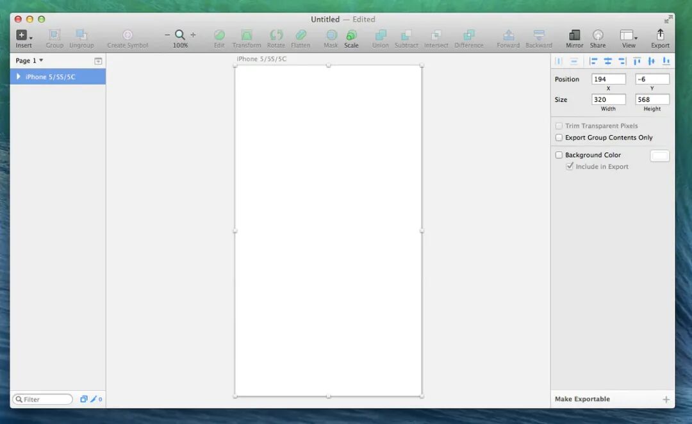
Task: Click the Ungroup toolbar icon
Action: [x=81, y=35]
